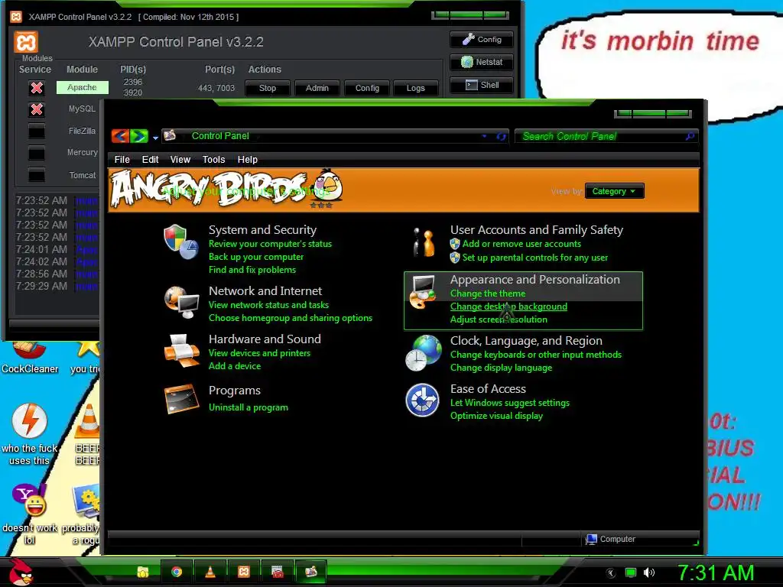This screenshot has width=783, height=587.
Task: Click 'Change the theme' link
Action: (x=487, y=293)
